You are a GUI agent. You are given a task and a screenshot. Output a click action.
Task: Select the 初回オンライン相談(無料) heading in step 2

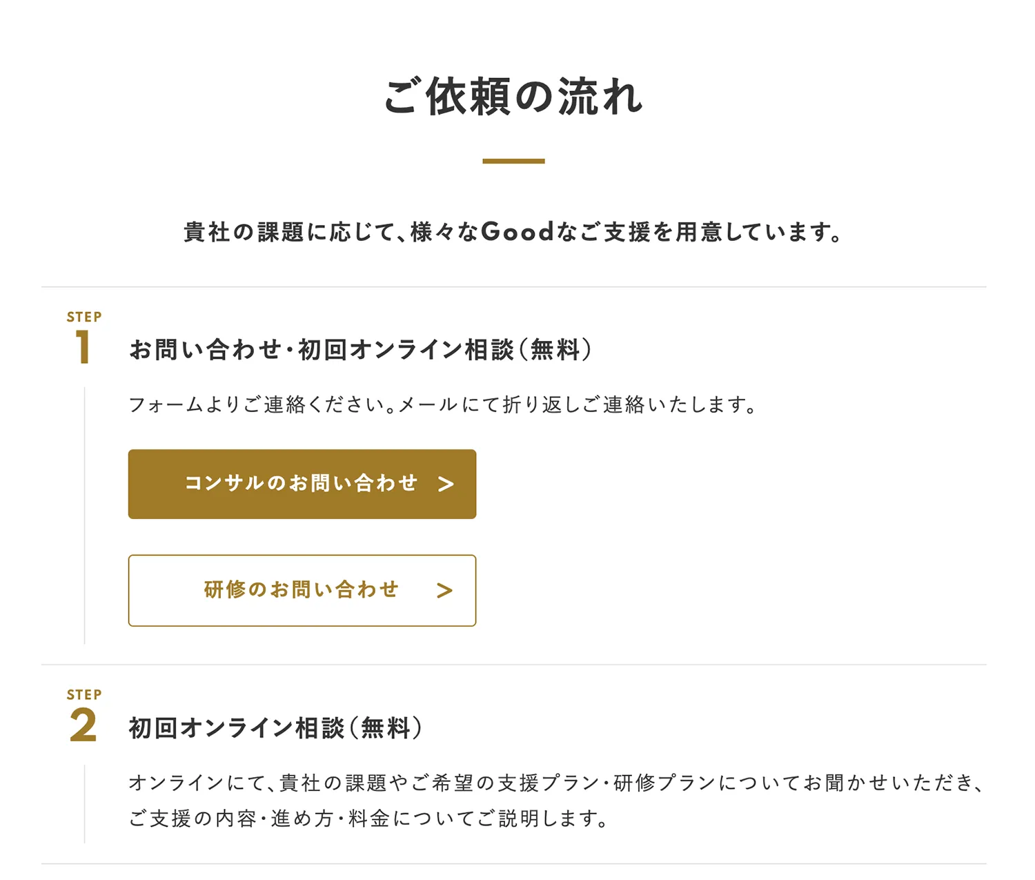(x=275, y=728)
